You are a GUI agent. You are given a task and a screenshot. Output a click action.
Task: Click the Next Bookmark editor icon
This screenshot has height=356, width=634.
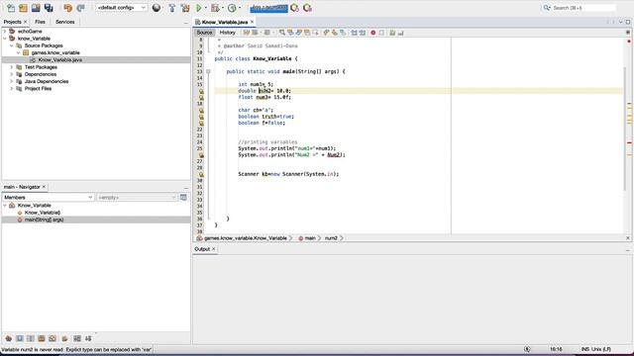click(x=335, y=33)
